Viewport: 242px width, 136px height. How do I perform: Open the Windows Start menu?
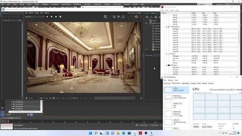click(90, 133)
